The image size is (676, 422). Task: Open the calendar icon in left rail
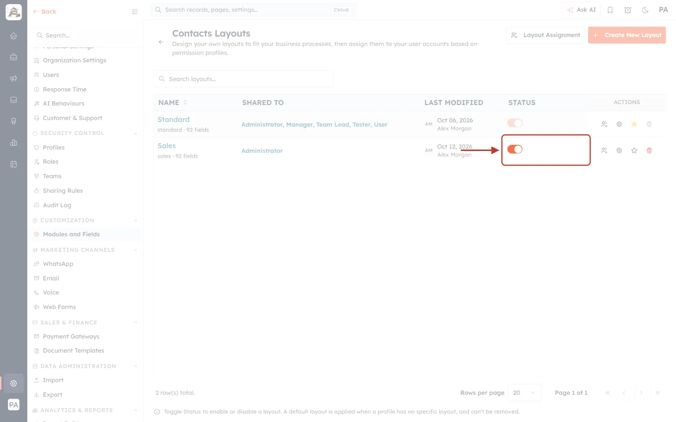(14, 164)
